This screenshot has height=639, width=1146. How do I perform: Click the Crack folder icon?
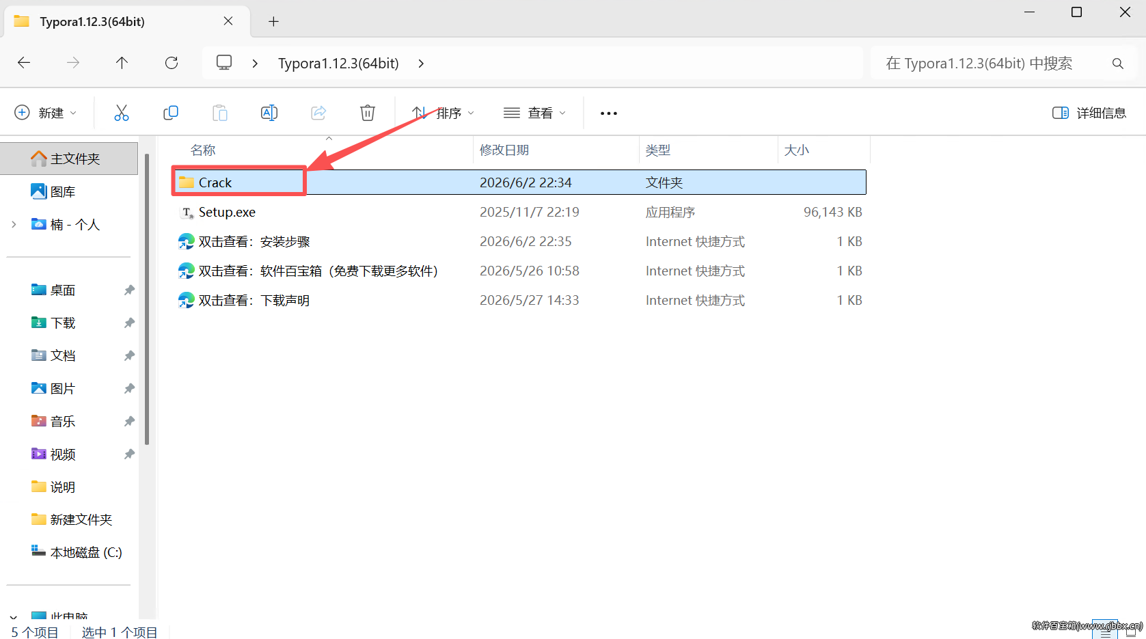[187, 182]
